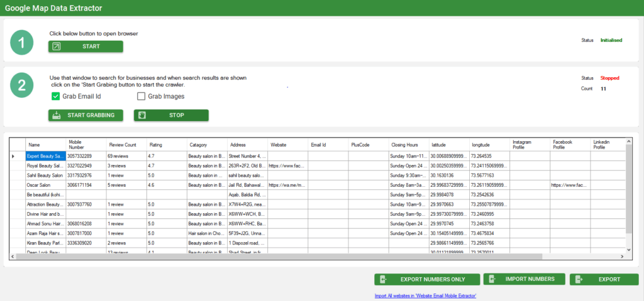Click the Rating column header
644x301 pixels.
pos(167,145)
